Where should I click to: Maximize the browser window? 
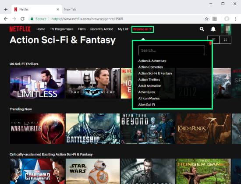[x=223, y=4]
